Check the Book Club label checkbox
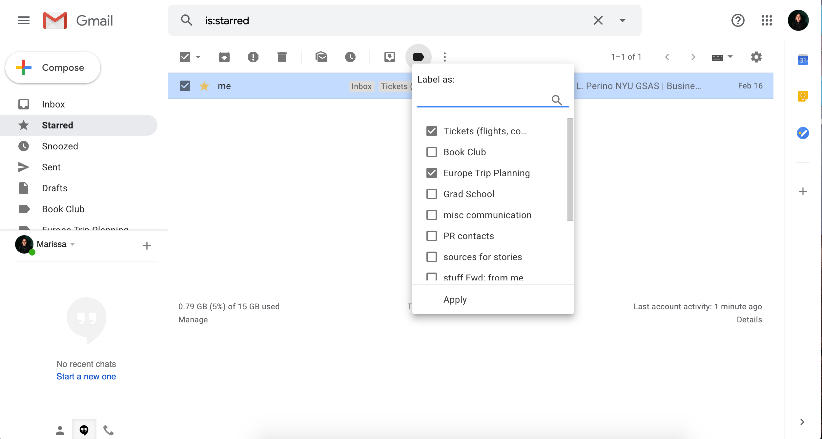The image size is (822, 439). click(432, 152)
